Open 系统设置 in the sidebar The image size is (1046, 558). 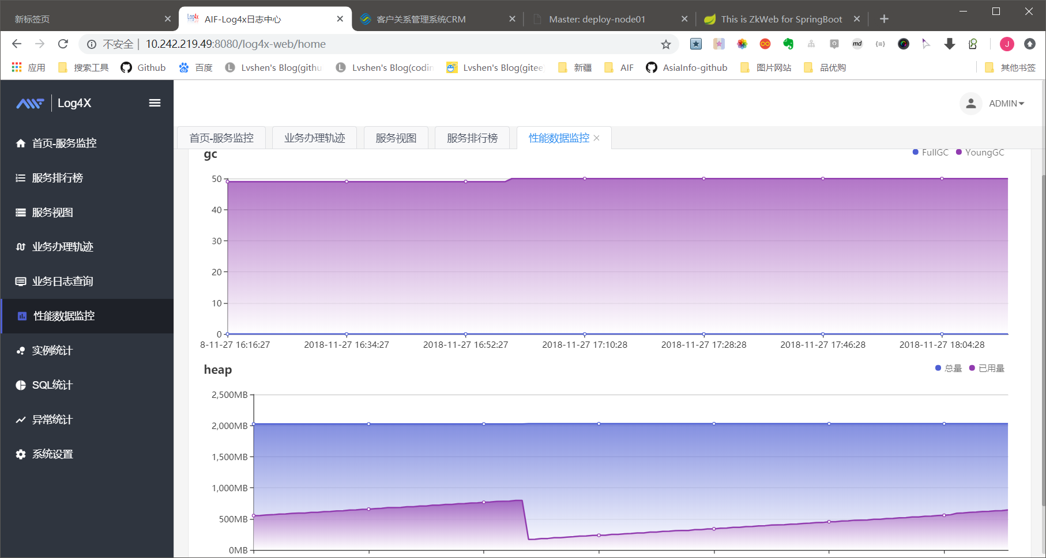(x=86, y=454)
